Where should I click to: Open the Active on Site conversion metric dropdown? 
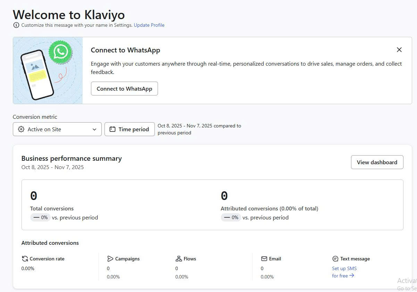(57, 129)
